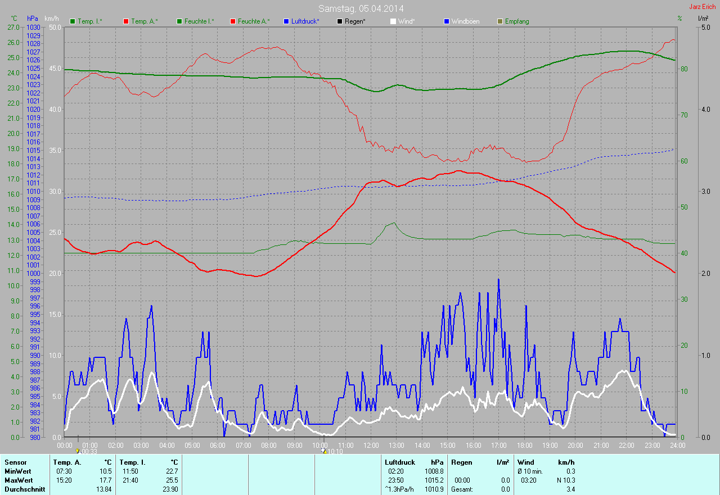
Task: Click the 'Temp. A.' column header in the table
Action: [x=67, y=462]
